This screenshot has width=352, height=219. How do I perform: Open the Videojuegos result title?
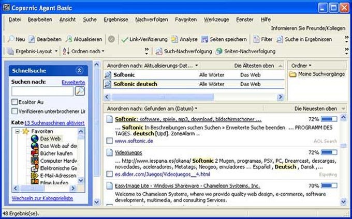pos(128,153)
